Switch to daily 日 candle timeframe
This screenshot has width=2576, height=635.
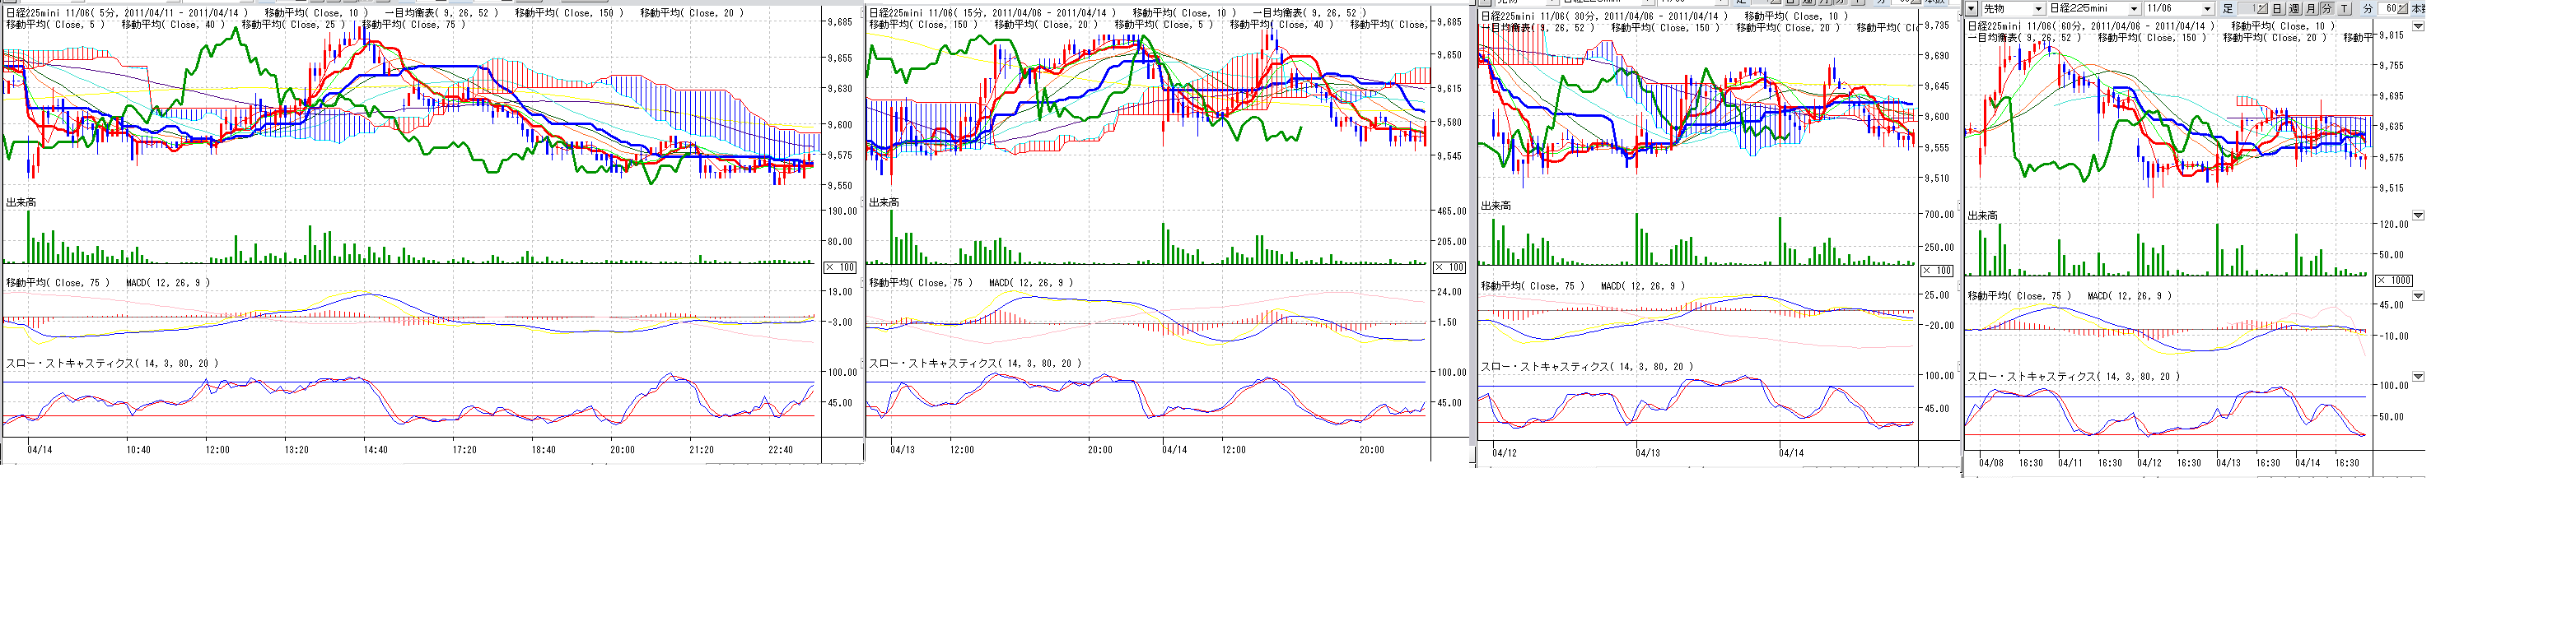click(x=2277, y=9)
